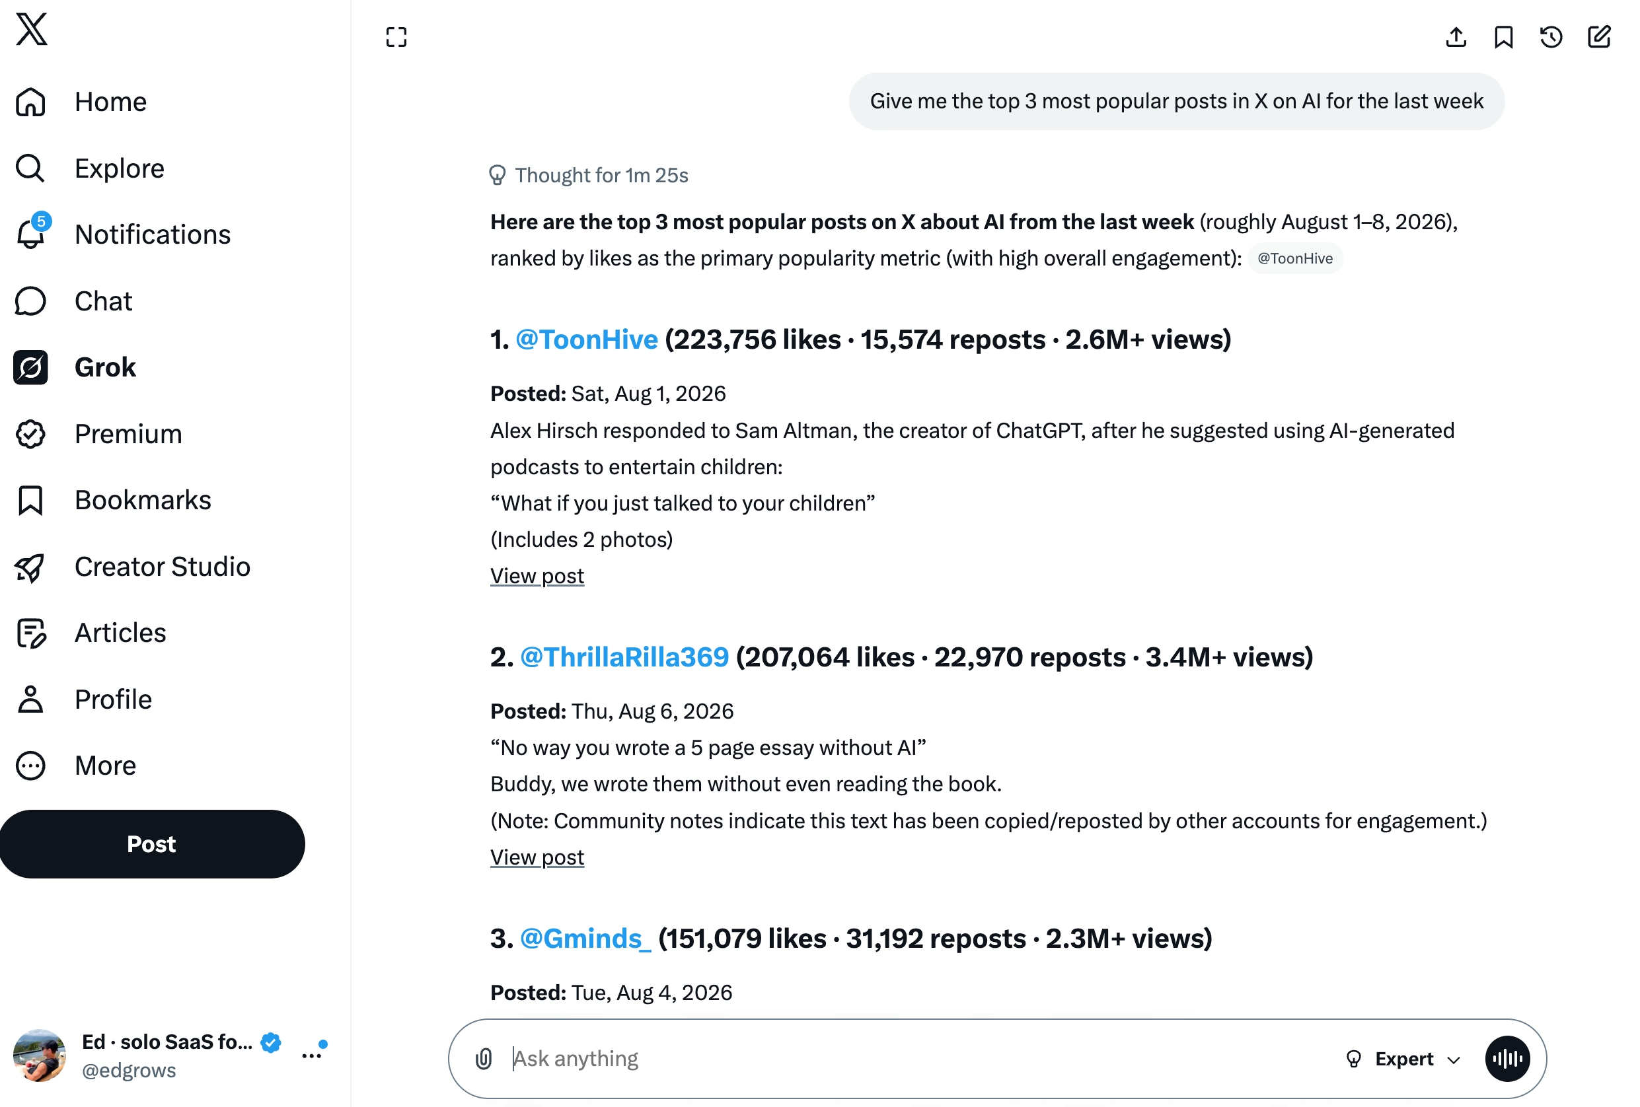
Task: Open Notifications page
Action: [153, 234]
